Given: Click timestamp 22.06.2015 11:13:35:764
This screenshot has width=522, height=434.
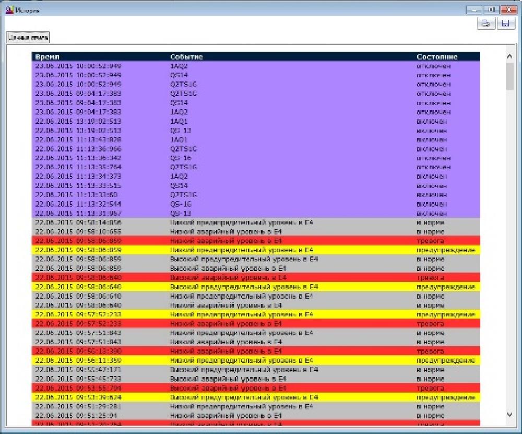Looking at the screenshot, I should pos(78,167).
